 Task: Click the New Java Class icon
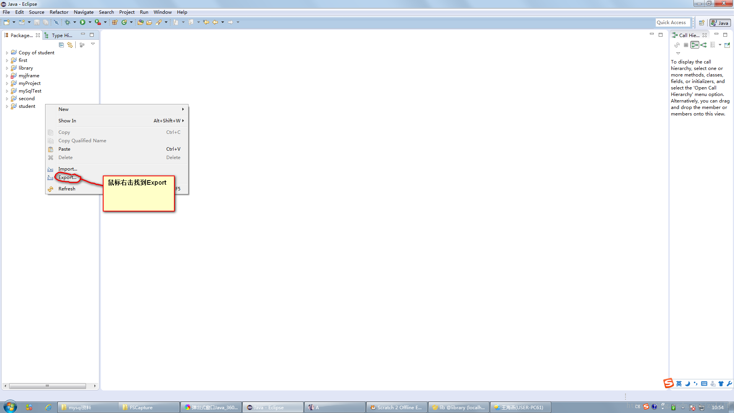click(x=124, y=22)
